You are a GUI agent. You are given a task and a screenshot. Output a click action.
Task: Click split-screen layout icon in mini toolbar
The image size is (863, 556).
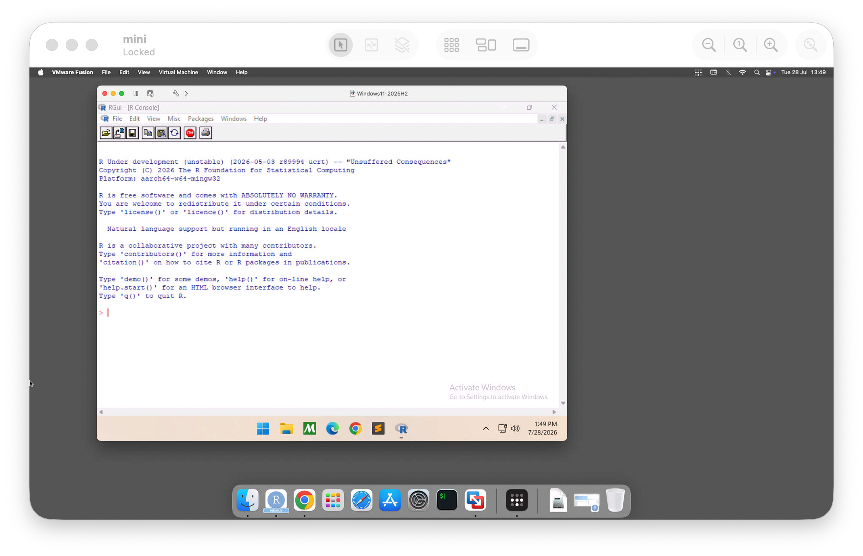pyautogui.click(x=486, y=45)
